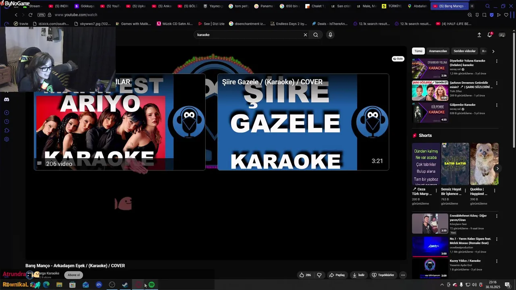Click the browser zoom icon in address bar
Viewport: 516px width, 290px height.
point(470,15)
